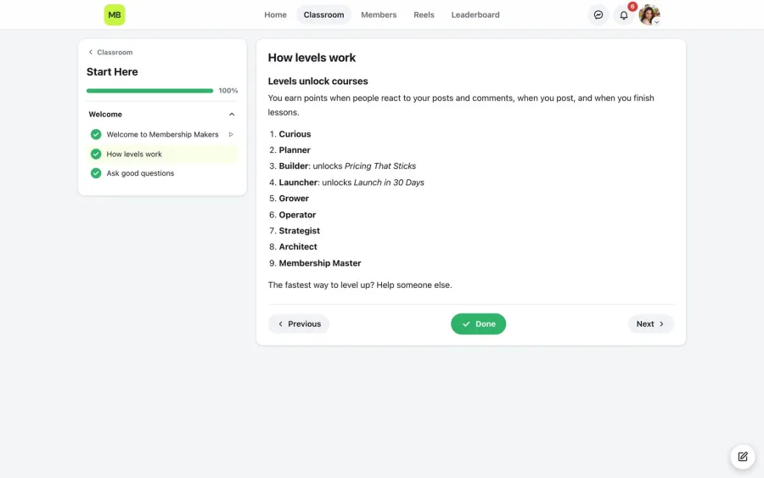Click the Previous lesson button
Image resolution: width=764 pixels, height=478 pixels.
point(299,324)
